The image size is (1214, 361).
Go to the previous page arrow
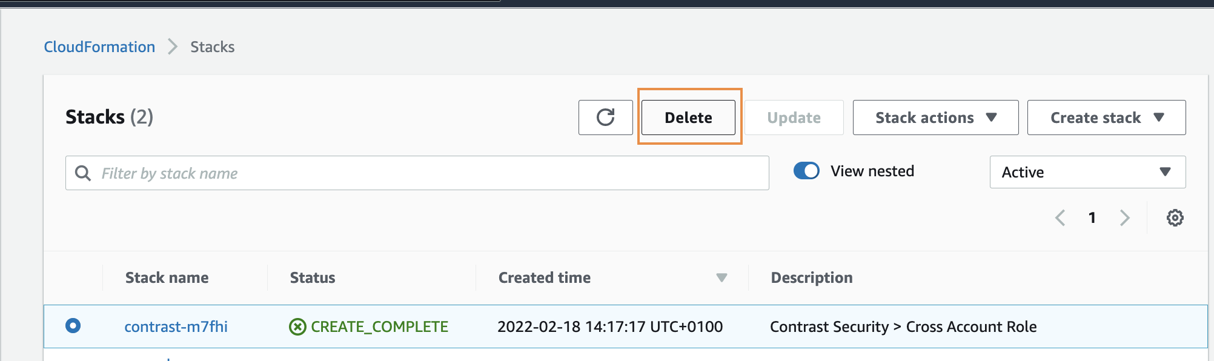point(1060,218)
